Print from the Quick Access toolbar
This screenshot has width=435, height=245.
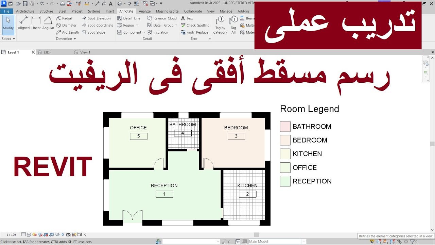(x=63, y=4)
